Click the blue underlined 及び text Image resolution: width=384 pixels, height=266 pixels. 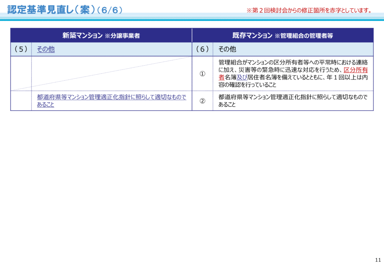242,77
